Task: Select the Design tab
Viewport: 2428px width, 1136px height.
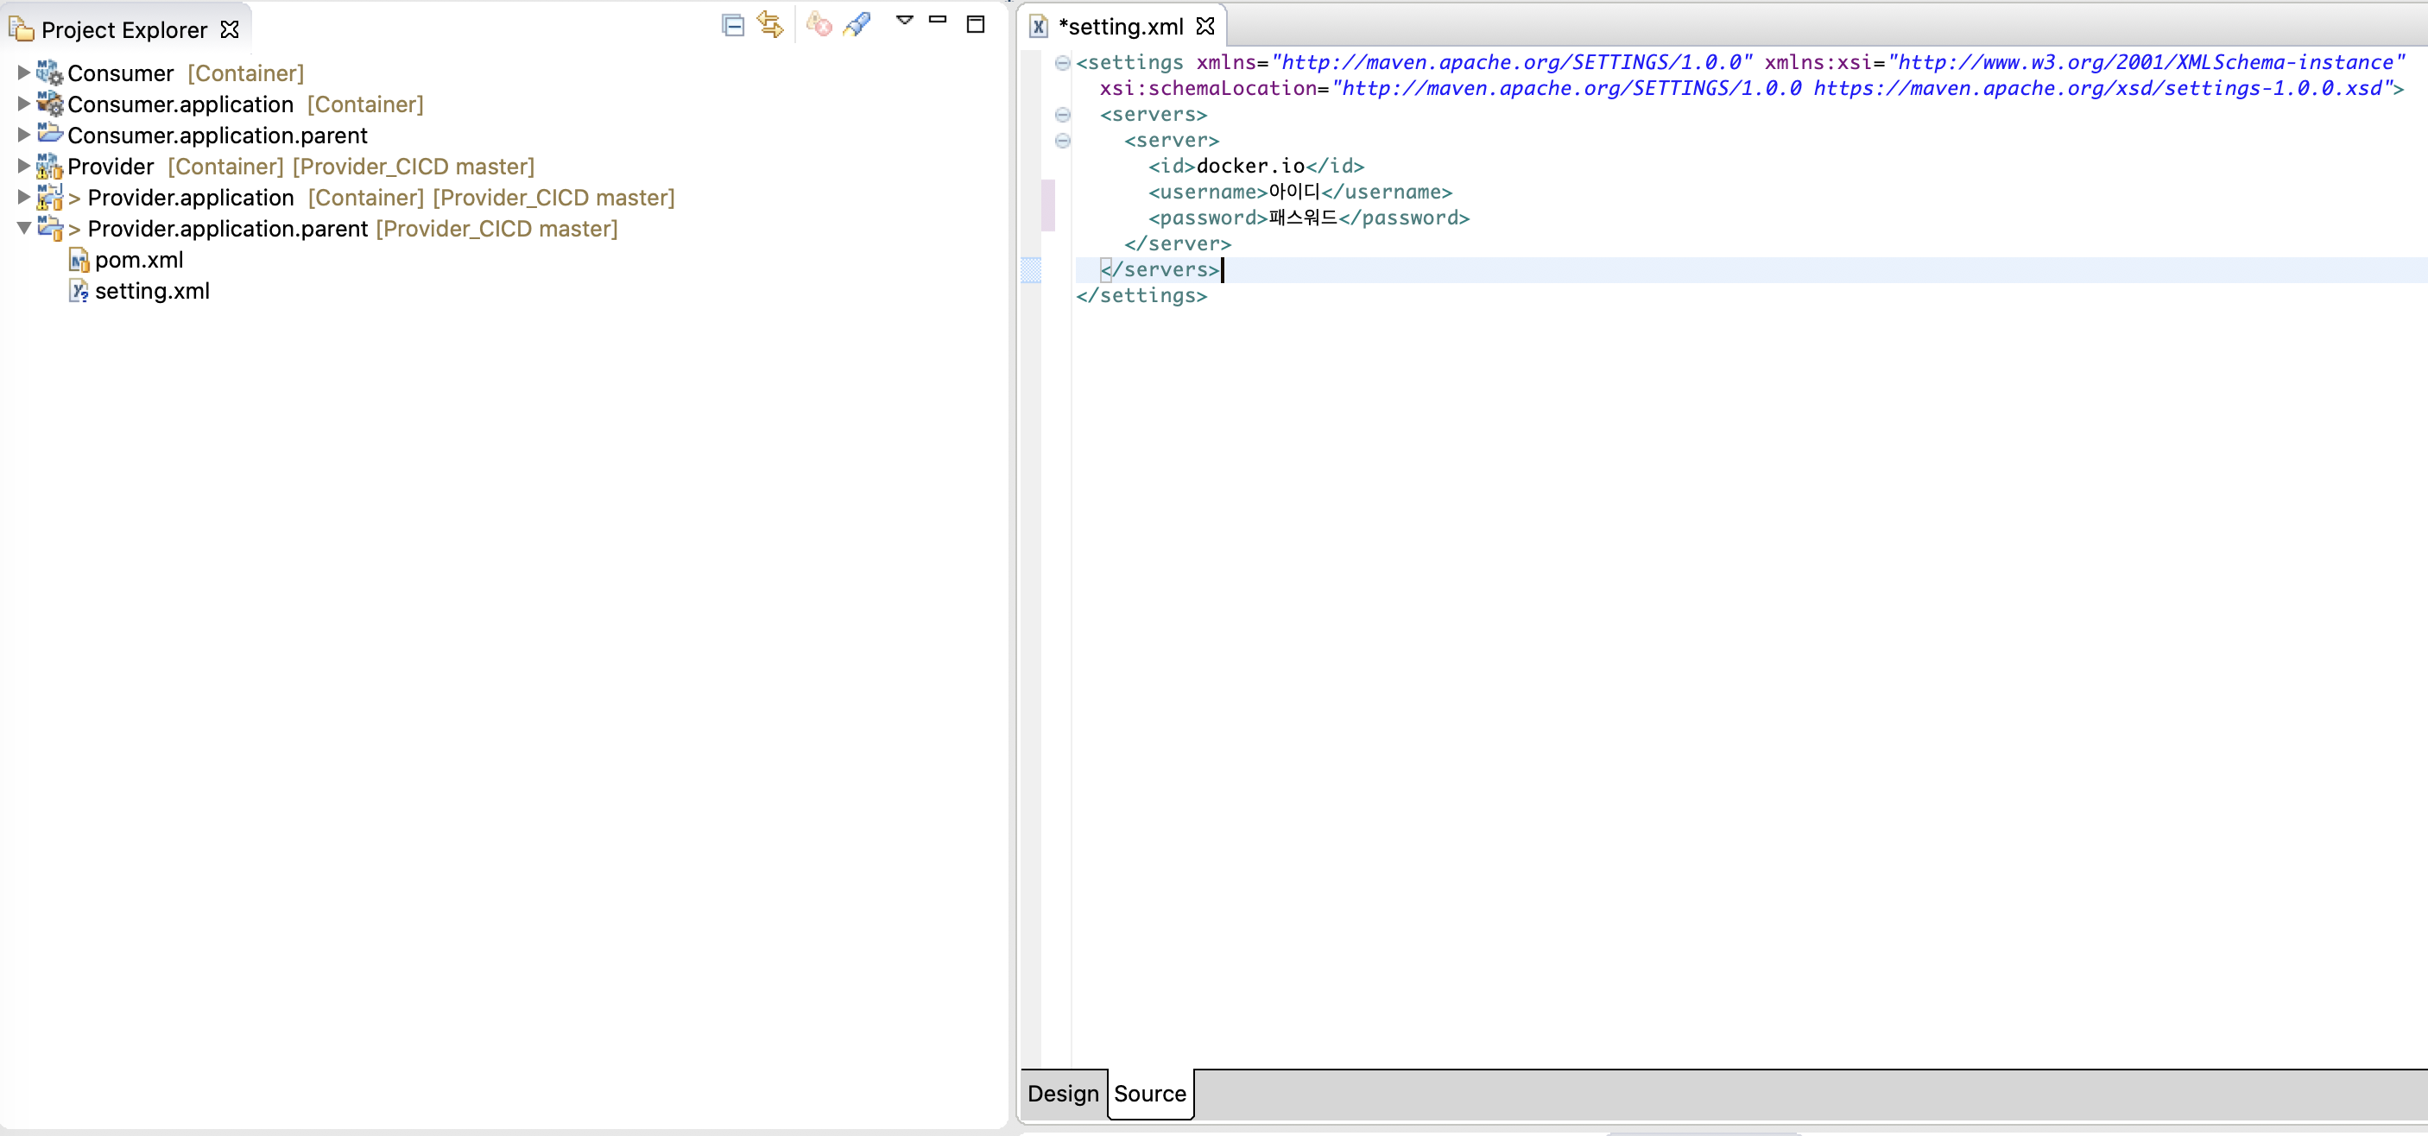Action: pyautogui.click(x=1062, y=1095)
